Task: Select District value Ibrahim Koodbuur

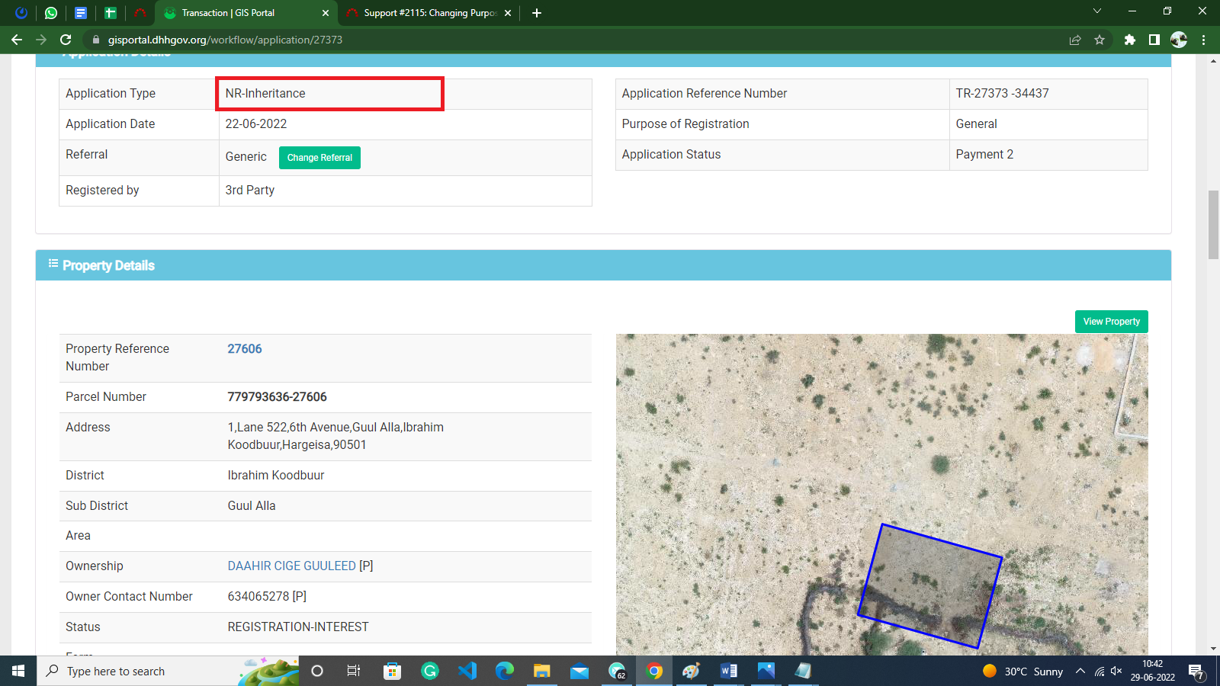Action: (x=276, y=476)
